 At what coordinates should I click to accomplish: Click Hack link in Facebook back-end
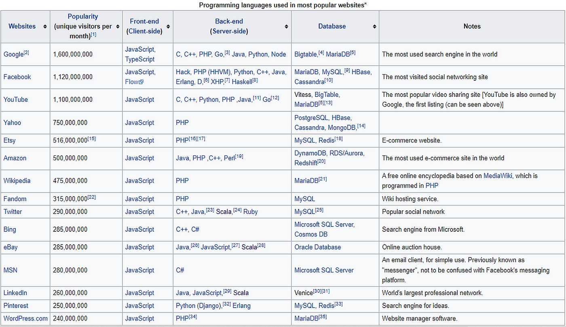183,72
